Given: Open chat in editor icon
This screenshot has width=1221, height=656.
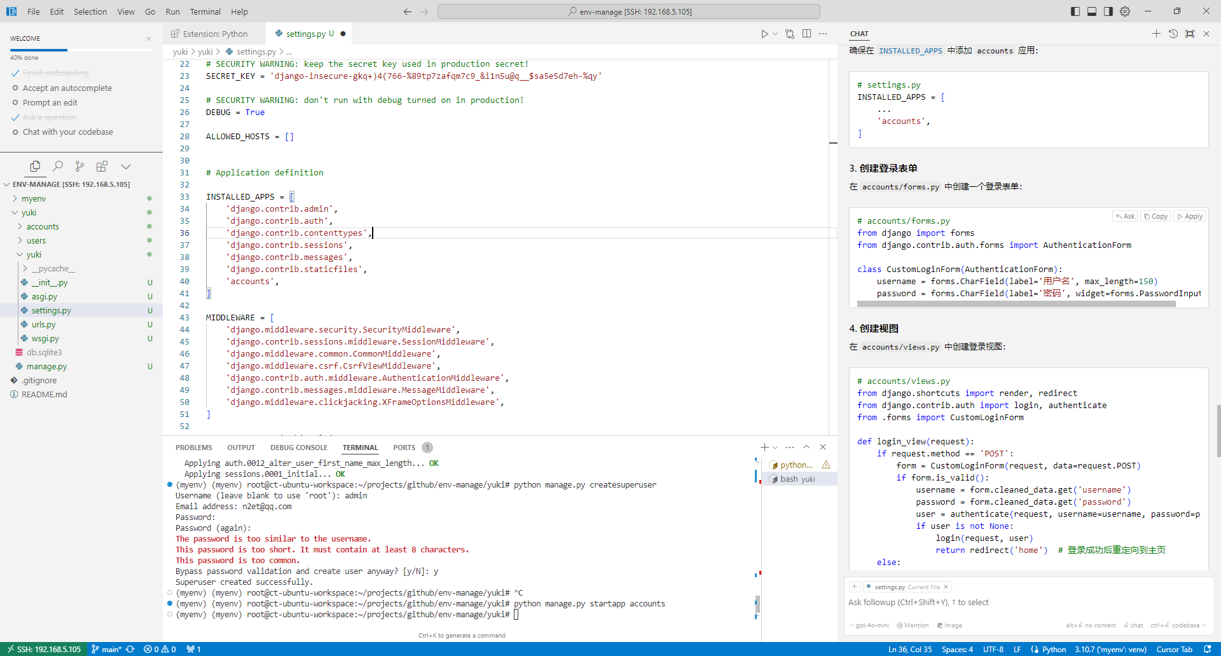Looking at the screenshot, I should tap(1190, 34).
